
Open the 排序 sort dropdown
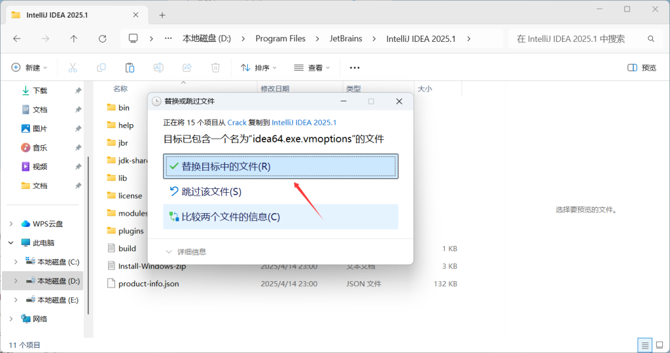pyautogui.click(x=258, y=67)
